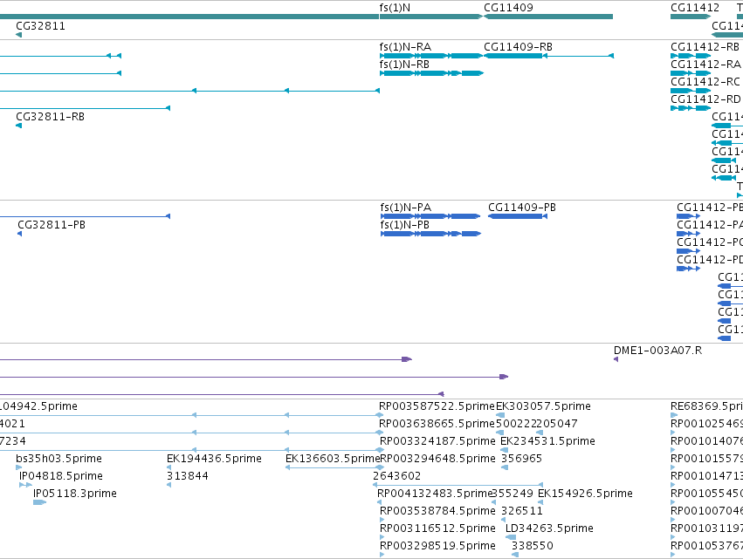This screenshot has height=559, width=743.
Task: Select EST IP05118.3prime
Action: coord(75,494)
